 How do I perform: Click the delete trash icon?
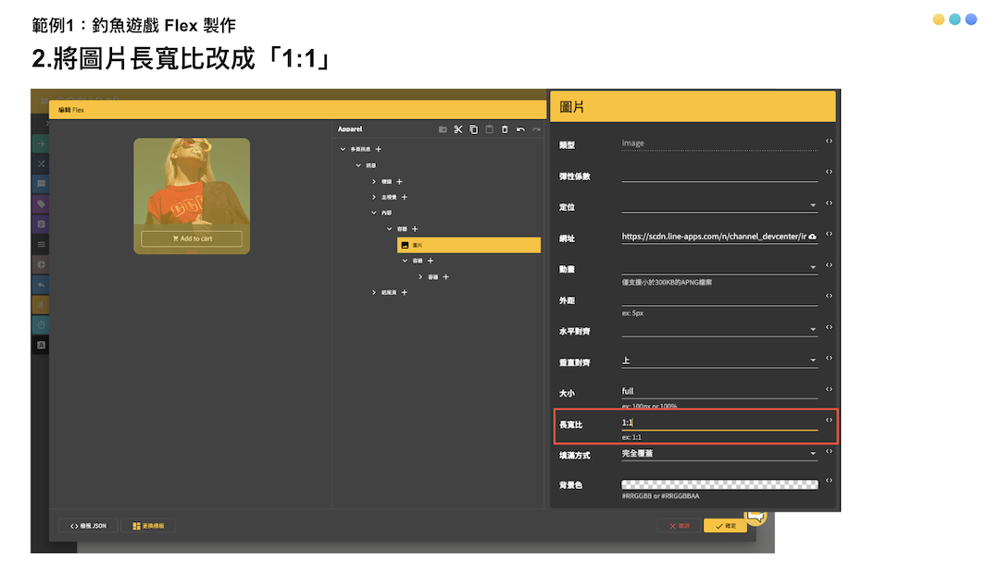tap(505, 129)
